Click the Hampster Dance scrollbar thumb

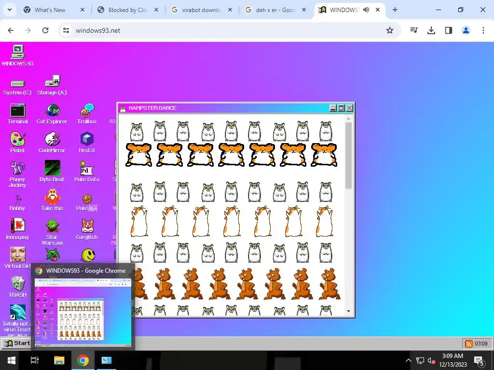[348, 156]
